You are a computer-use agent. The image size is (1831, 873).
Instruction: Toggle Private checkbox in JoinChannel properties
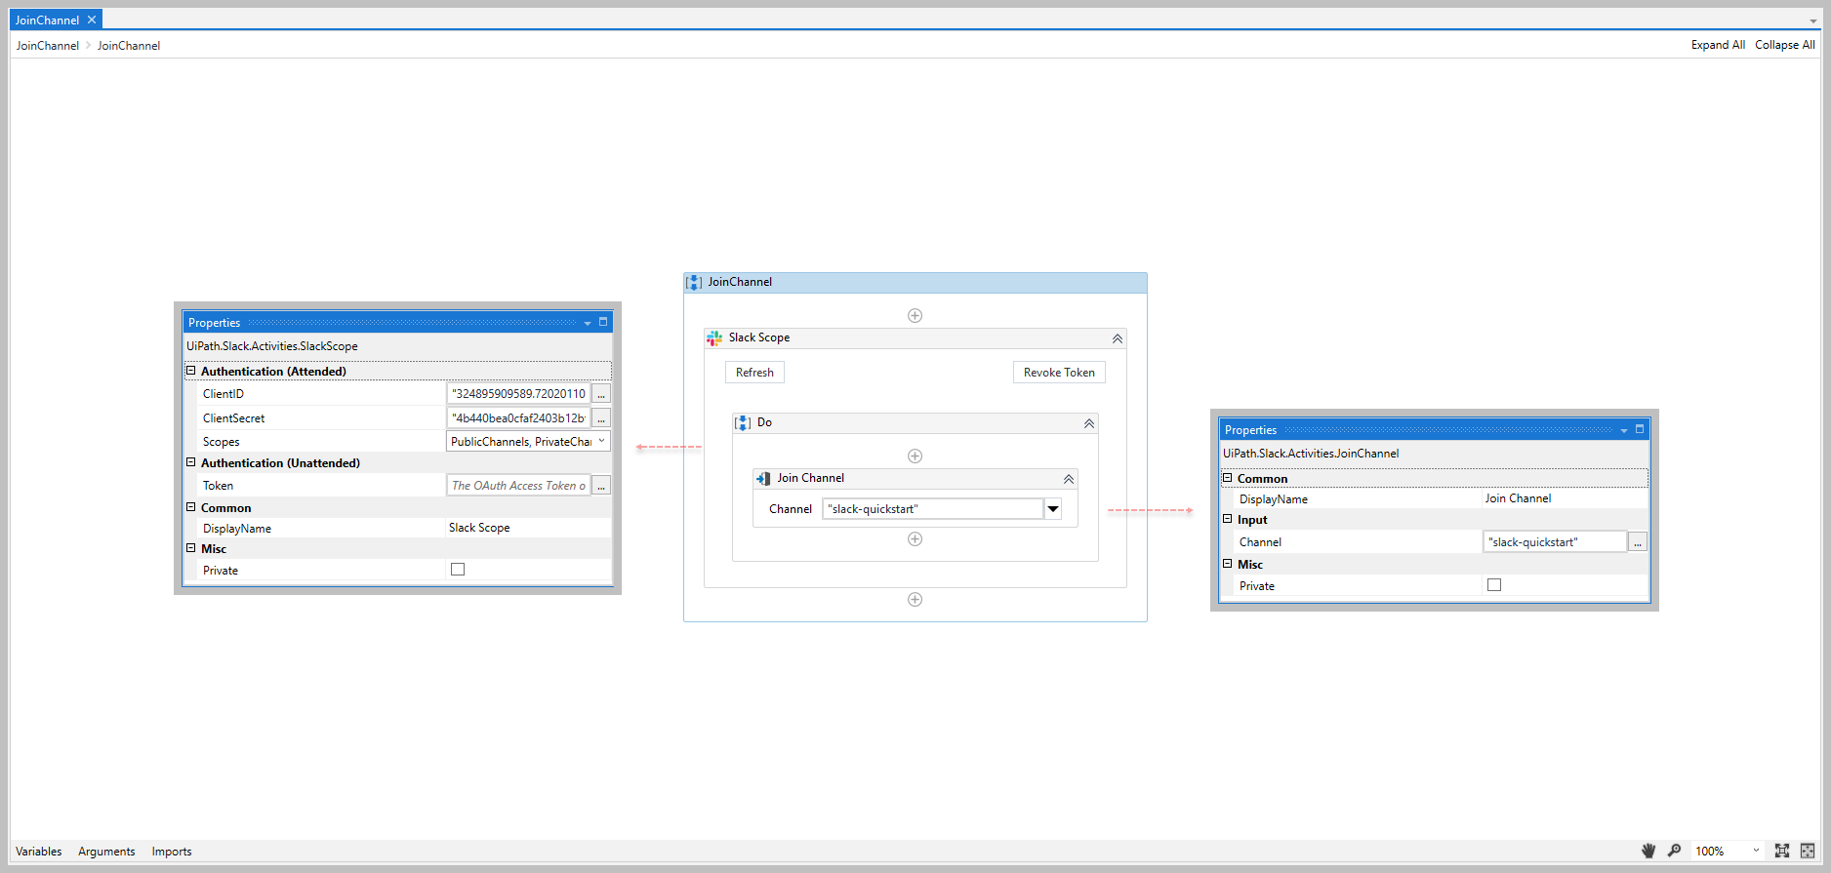(x=1494, y=585)
